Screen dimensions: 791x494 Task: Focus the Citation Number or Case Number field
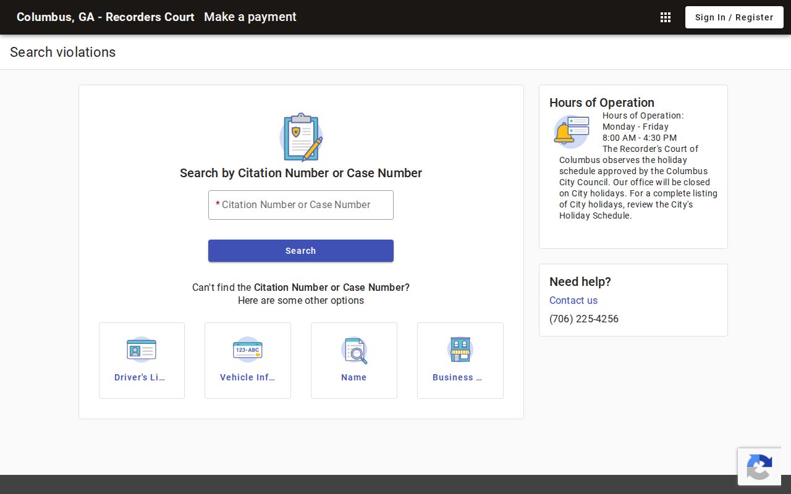(301, 205)
